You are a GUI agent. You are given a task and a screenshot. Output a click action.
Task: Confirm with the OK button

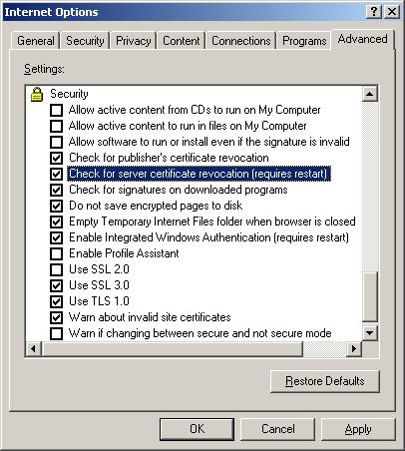pos(197,429)
